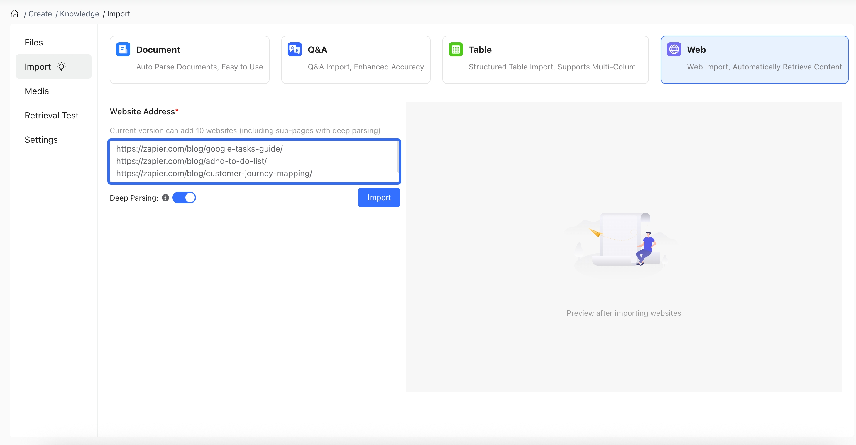This screenshot has width=856, height=445.
Task: Click 'Web Import, Automatically Retrieve Content' text
Action: pyautogui.click(x=764, y=67)
